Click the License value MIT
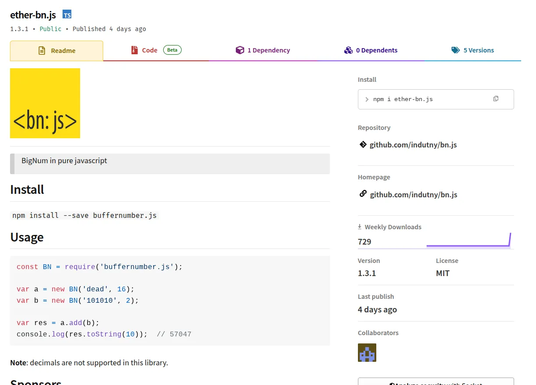This screenshot has height=385, width=536. [443, 273]
